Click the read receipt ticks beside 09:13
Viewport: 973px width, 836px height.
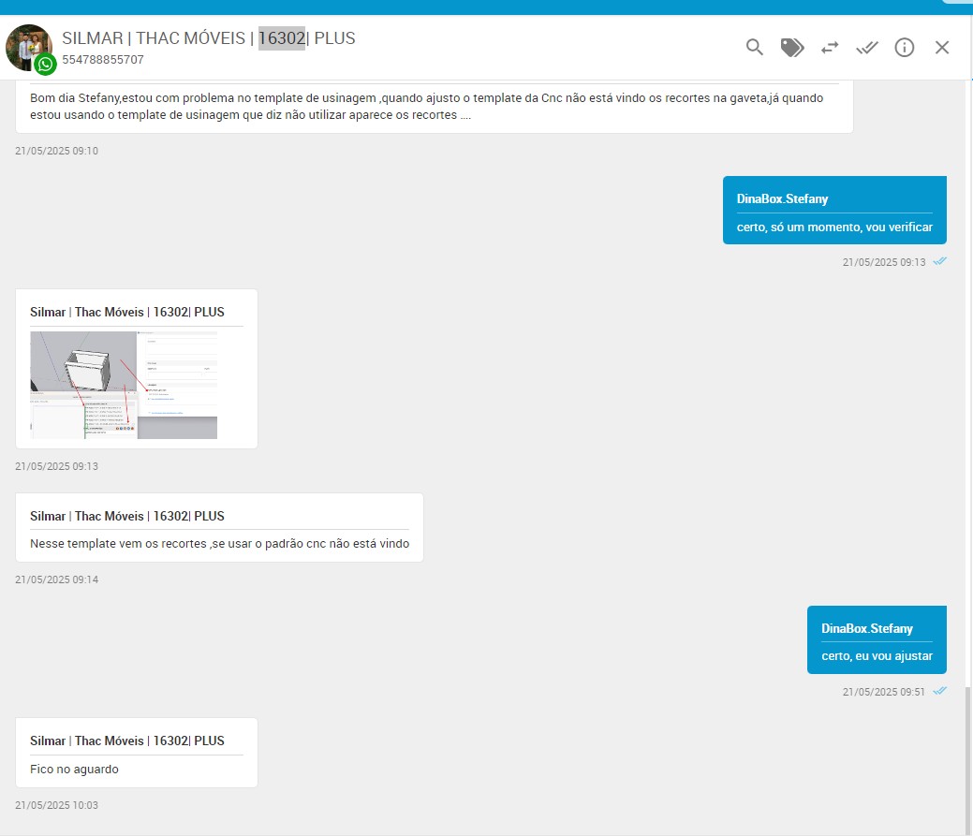939,261
